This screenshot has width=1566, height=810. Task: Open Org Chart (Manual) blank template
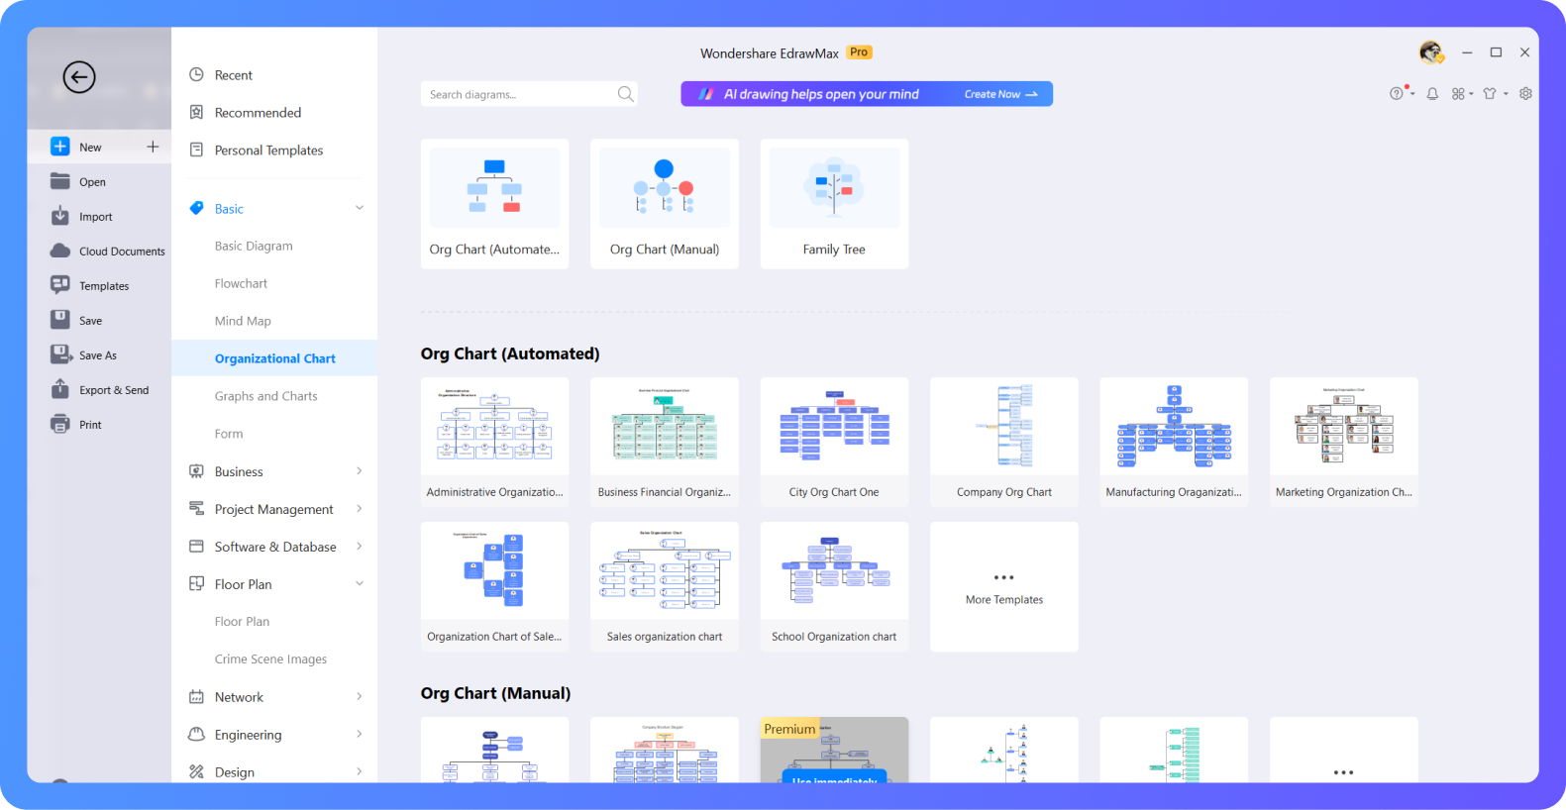665,204
